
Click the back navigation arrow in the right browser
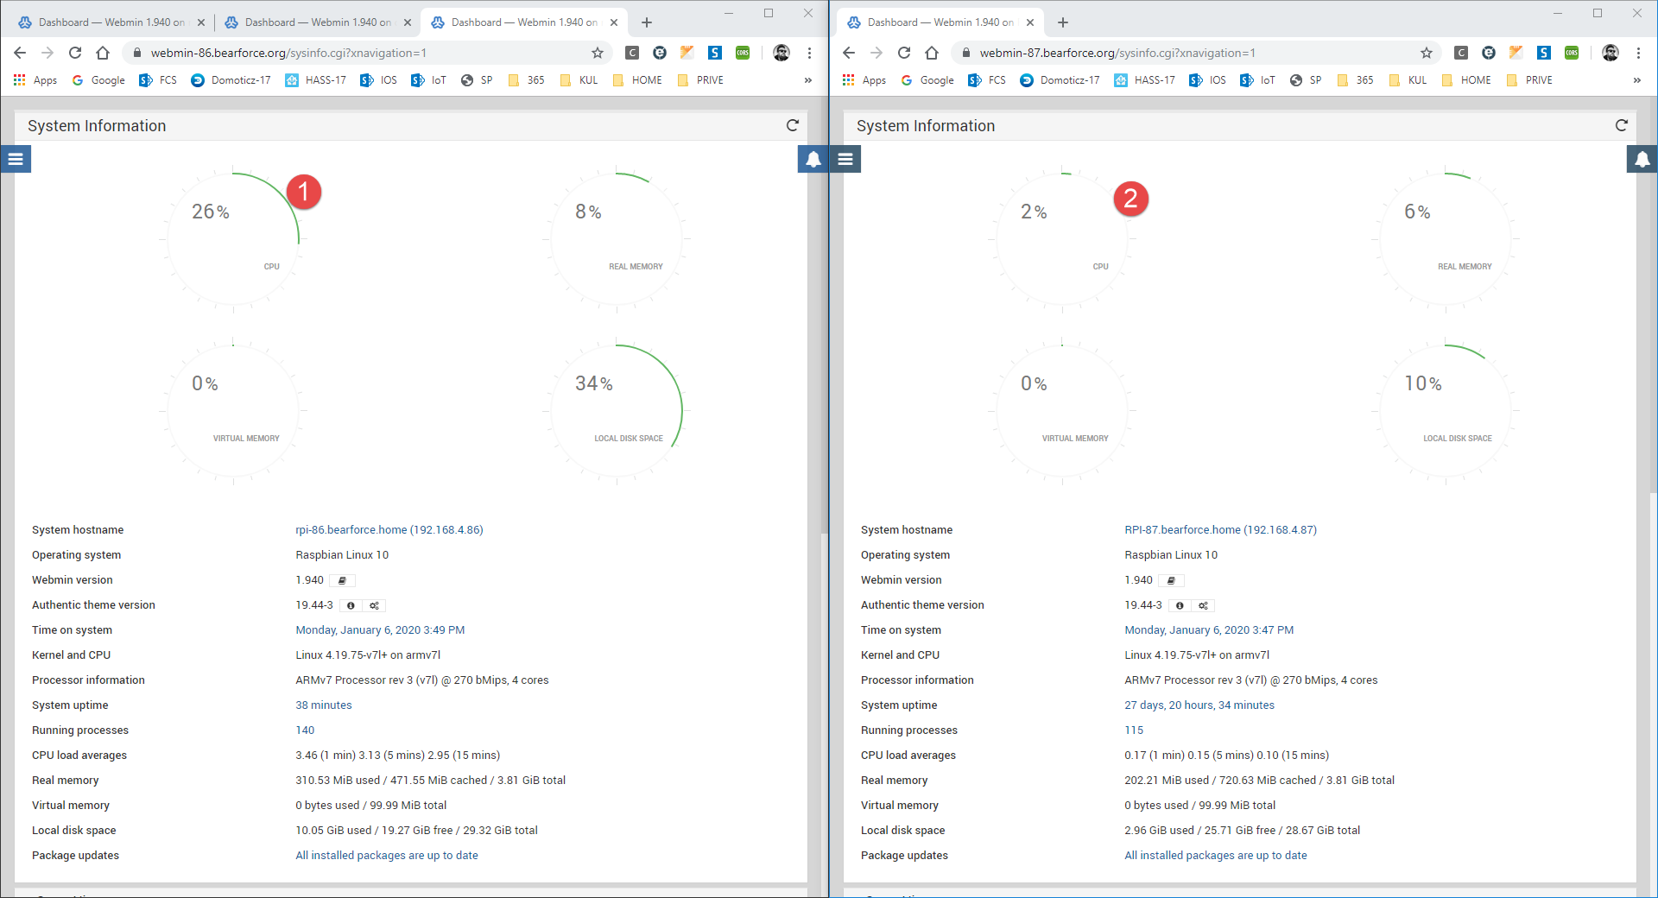(848, 53)
